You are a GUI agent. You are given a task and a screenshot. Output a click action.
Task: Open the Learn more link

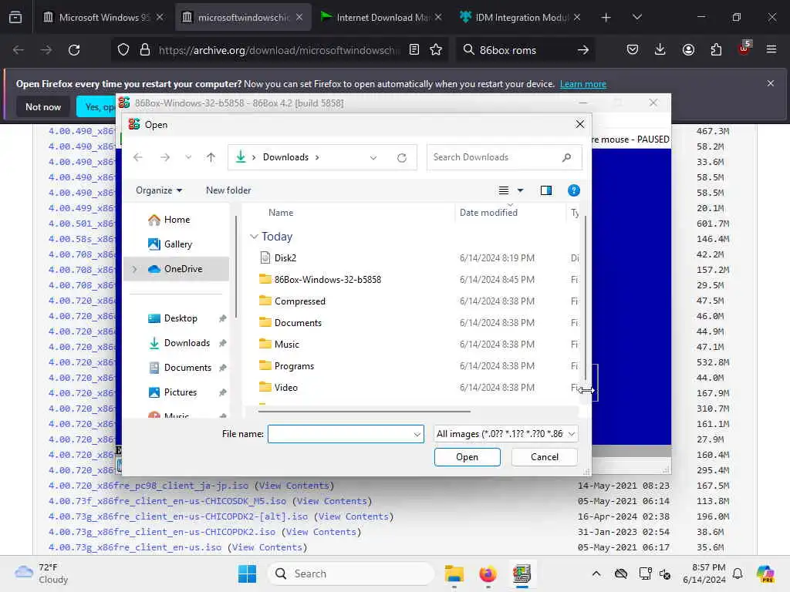tap(583, 84)
